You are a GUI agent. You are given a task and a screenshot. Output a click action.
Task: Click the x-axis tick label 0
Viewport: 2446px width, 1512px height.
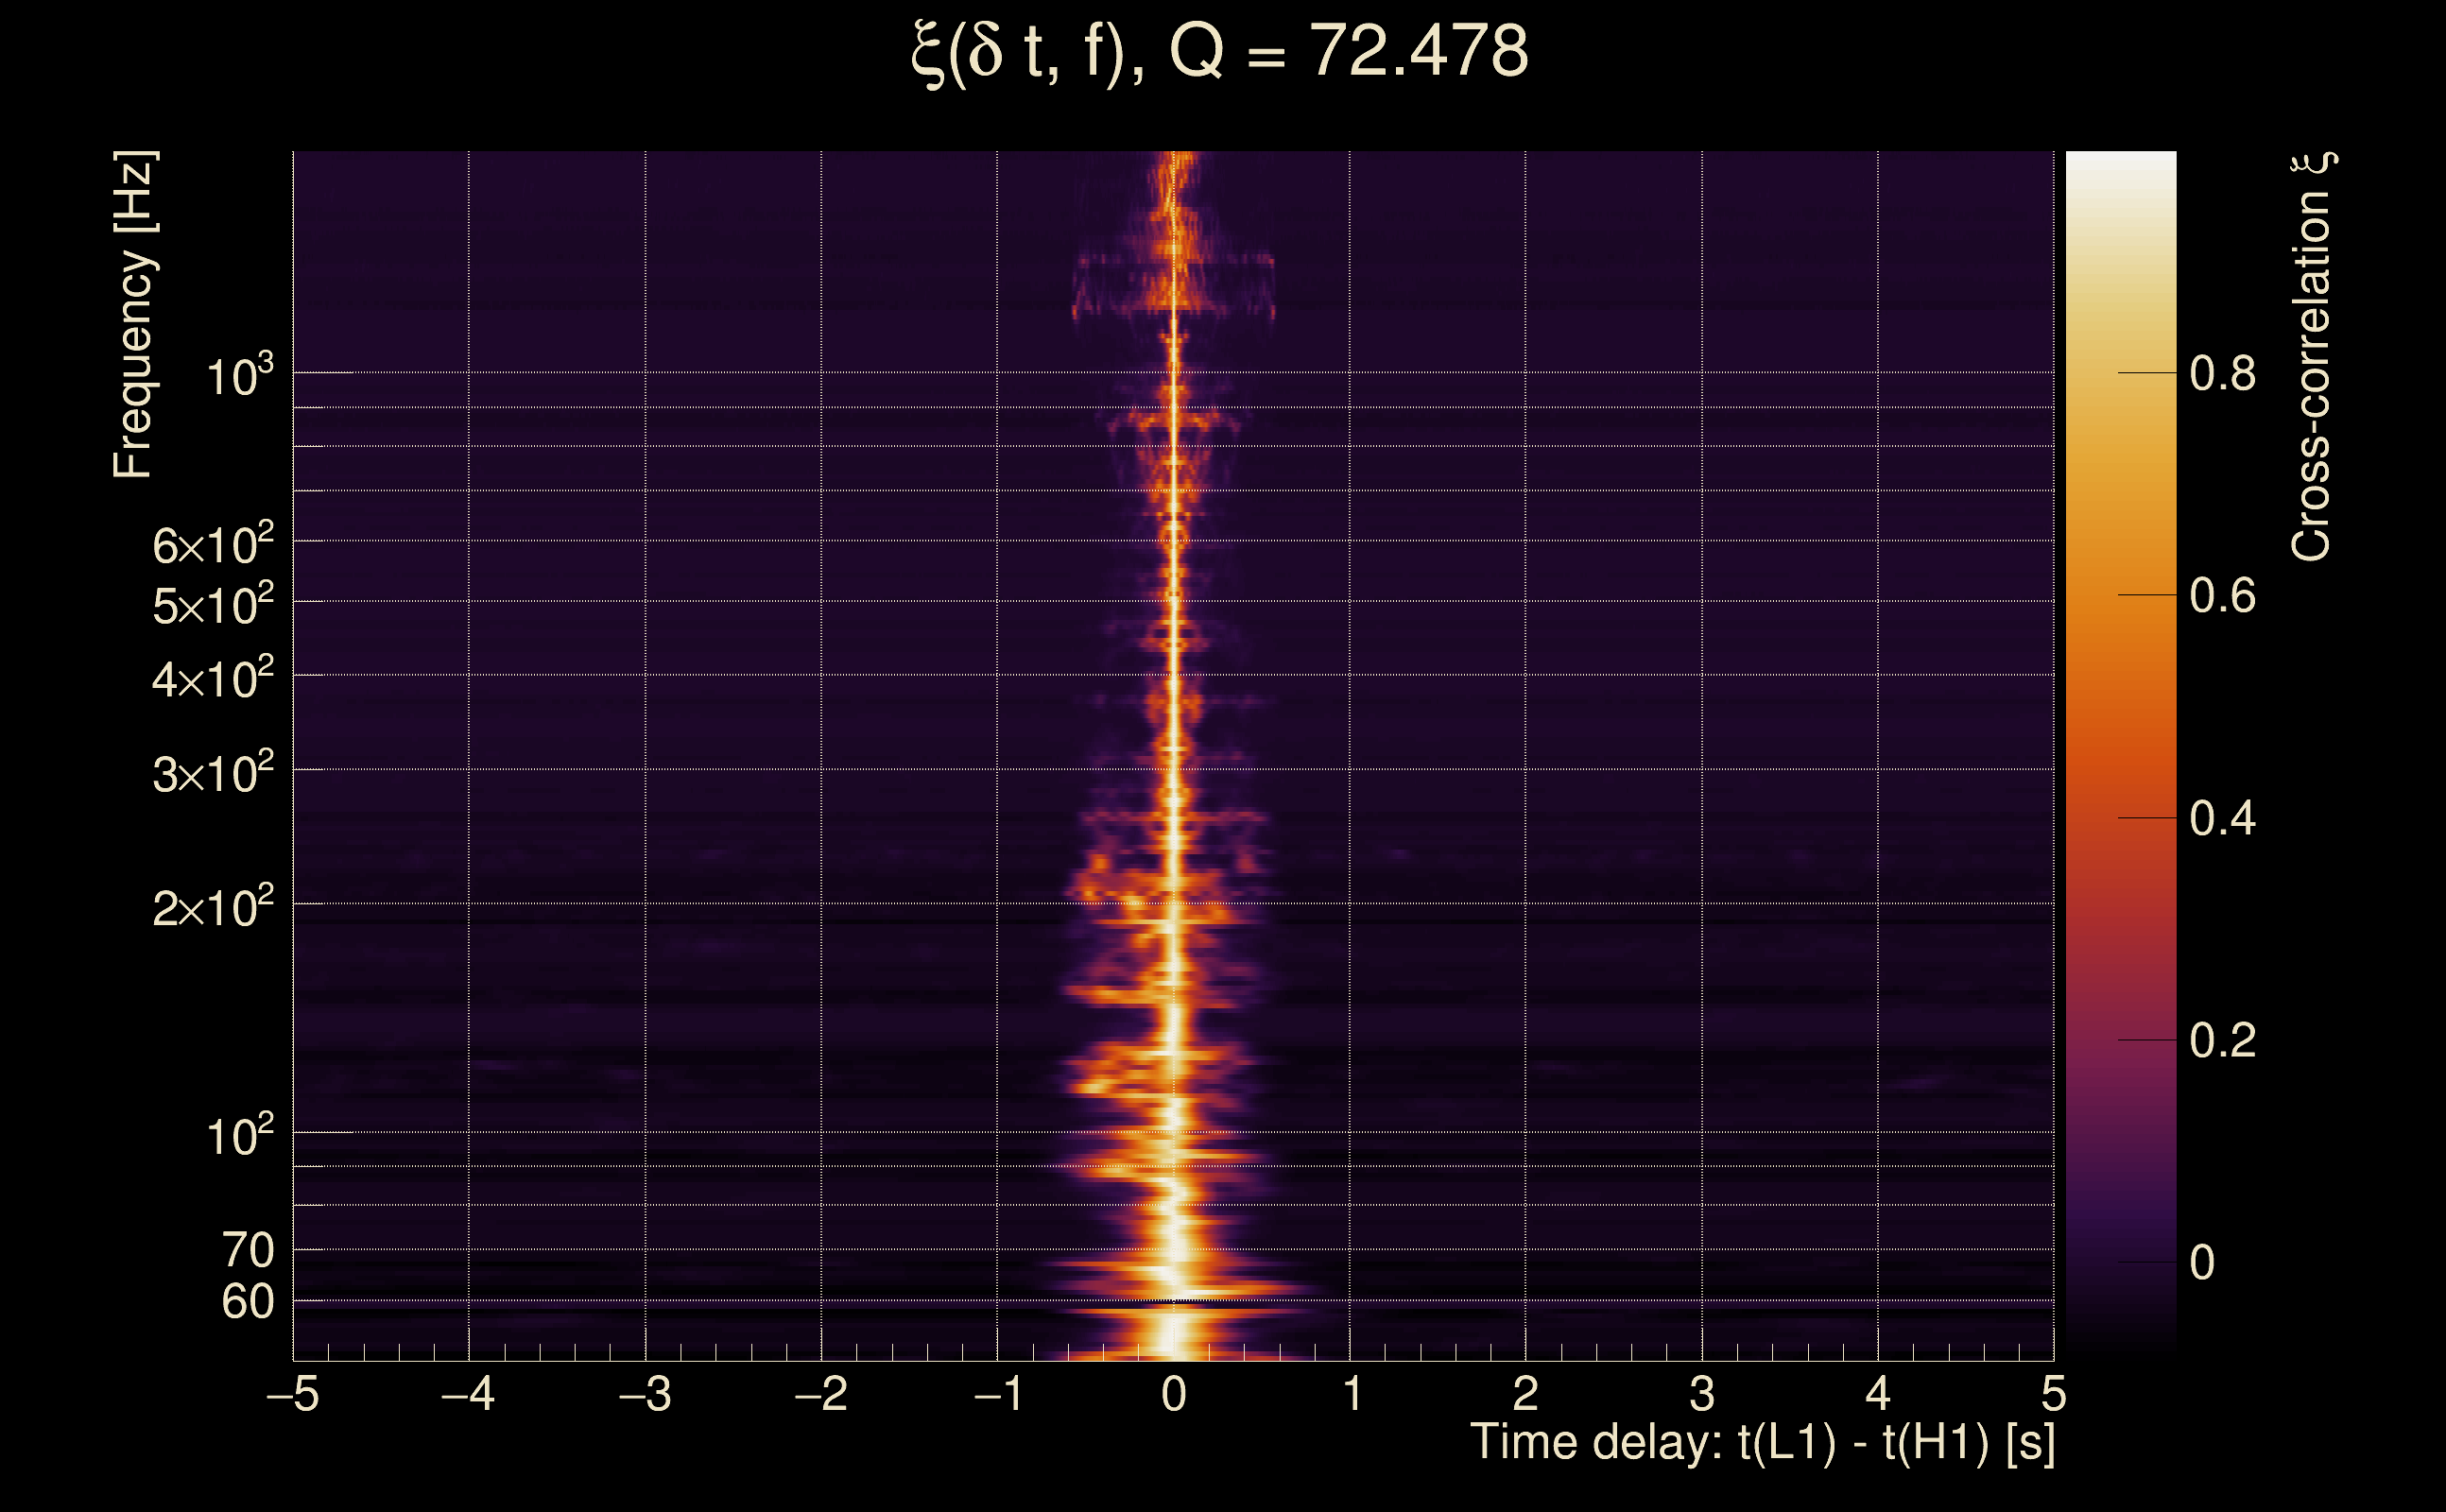click(1174, 1394)
